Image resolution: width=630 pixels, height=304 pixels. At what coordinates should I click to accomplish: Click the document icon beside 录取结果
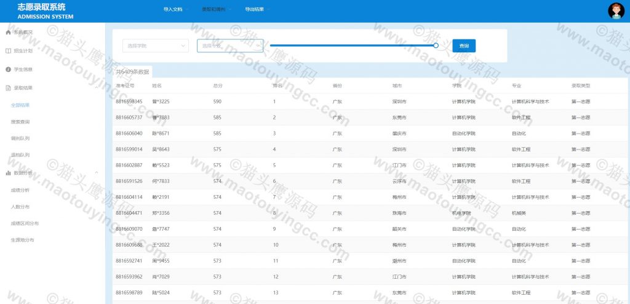[8, 87]
